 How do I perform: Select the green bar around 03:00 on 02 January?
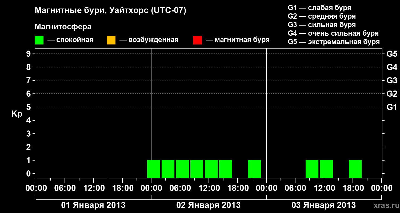point(168,169)
